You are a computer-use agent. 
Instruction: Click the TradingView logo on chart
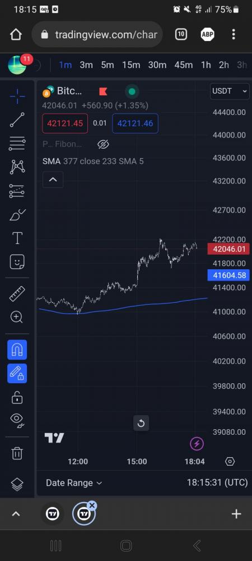pos(54,438)
